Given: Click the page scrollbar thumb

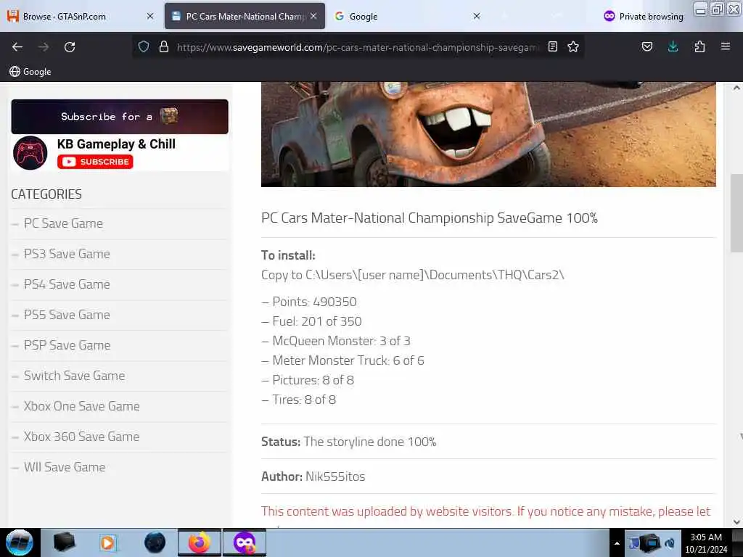Looking at the screenshot, I should click(736, 213).
